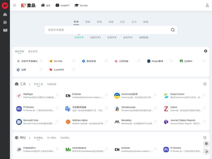Select the 影视 search category tab
This screenshot has height=159, width=212.
[x=99, y=22]
